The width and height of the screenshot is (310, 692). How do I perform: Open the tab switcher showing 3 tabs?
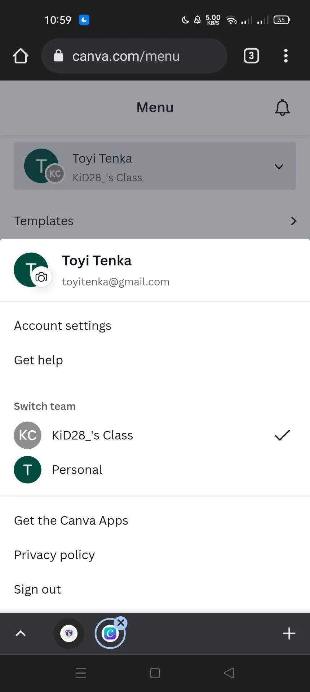[251, 56]
